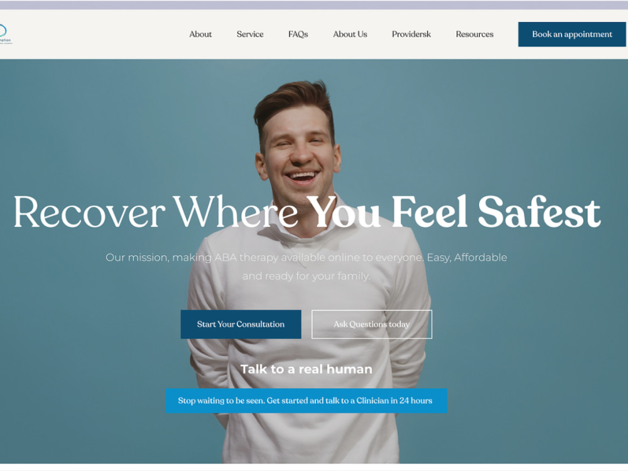Click the lavender strip above the header
Screen dimensions: 628x471
coord(314,5)
